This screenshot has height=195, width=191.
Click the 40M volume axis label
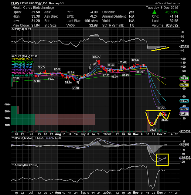pyautogui.click(x=7, y=105)
